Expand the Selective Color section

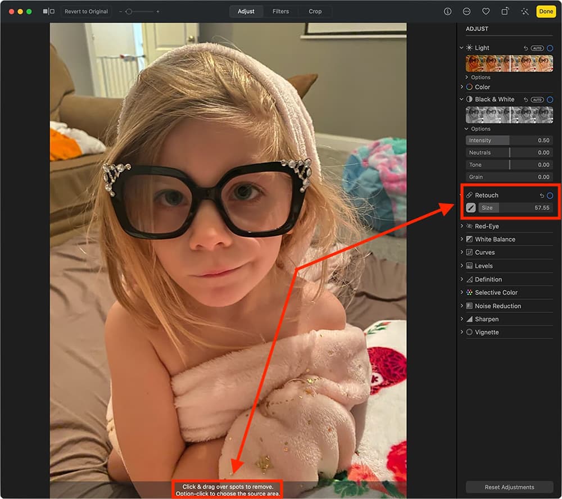coord(463,293)
